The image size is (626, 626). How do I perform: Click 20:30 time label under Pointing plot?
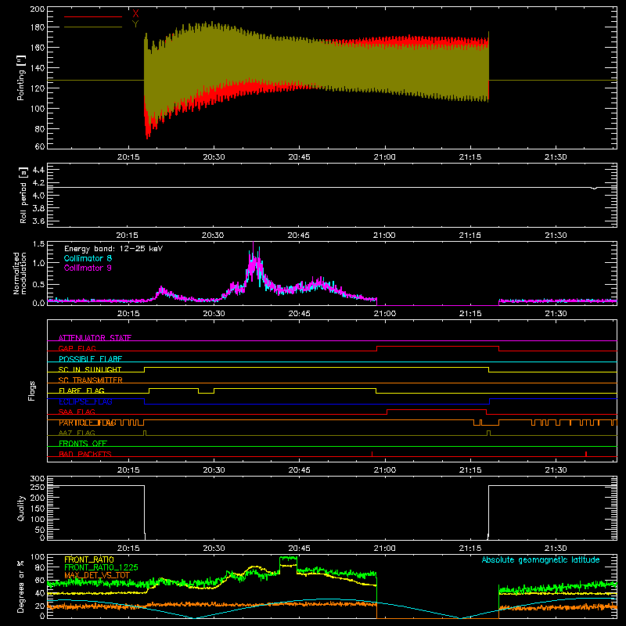coord(214,157)
